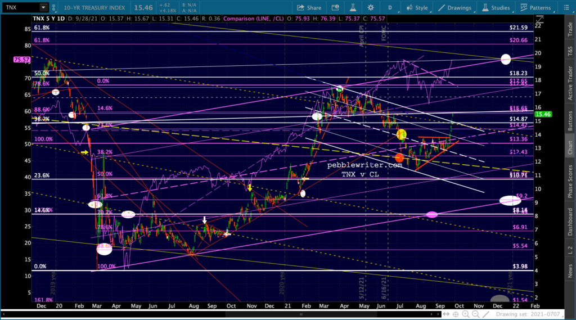Open the L2 sidebar tab
The height and width of the screenshot is (320, 576).
point(570,250)
